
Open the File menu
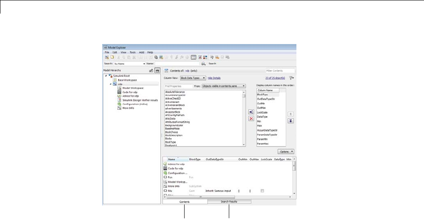point(107,52)
